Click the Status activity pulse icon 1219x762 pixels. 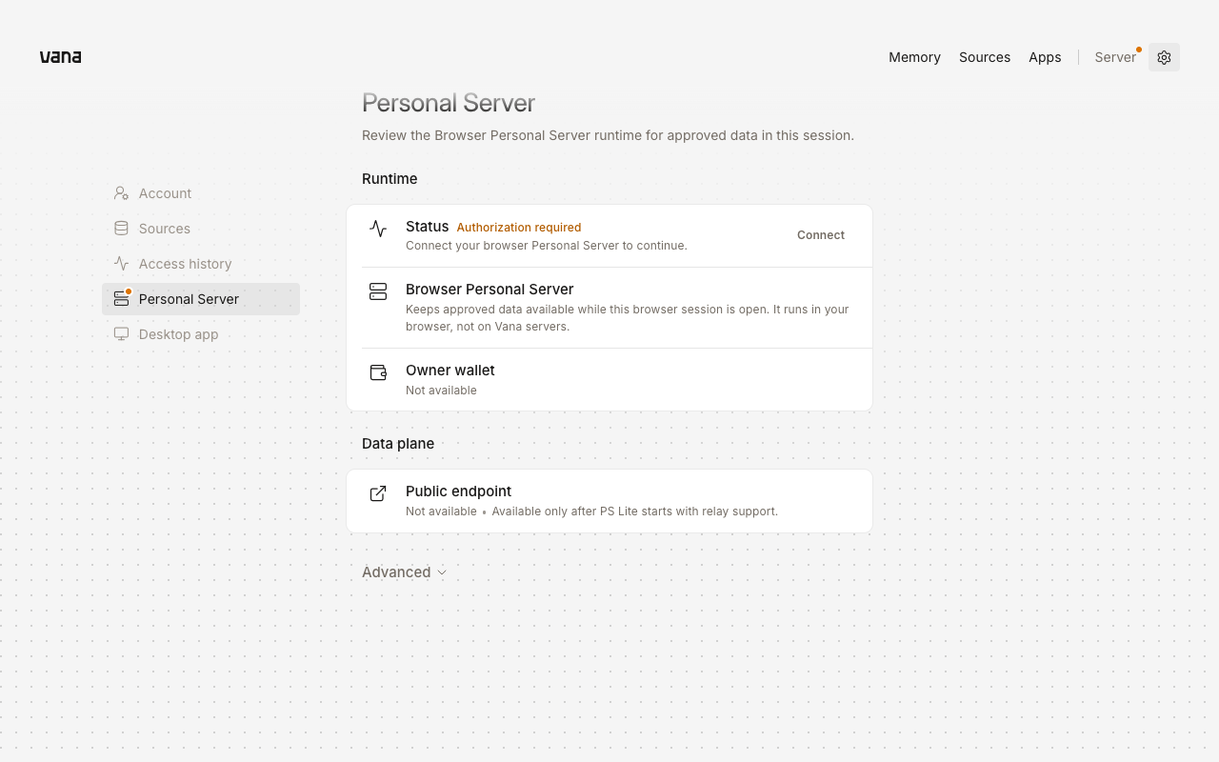[x=378, y=229]
